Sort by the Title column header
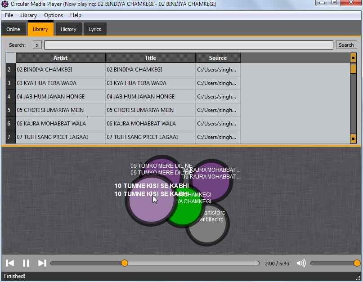363x282 pixels. pos(150,58)
